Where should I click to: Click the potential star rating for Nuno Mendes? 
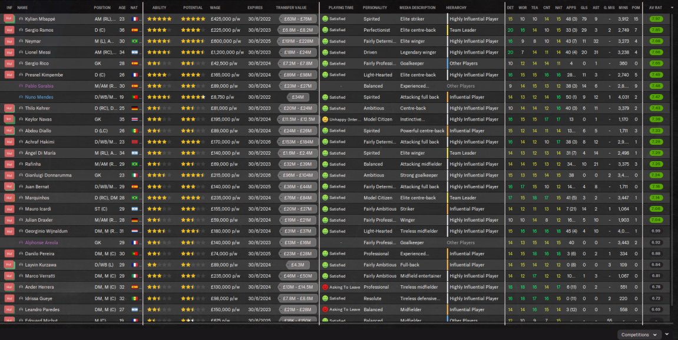coord(193,97)
